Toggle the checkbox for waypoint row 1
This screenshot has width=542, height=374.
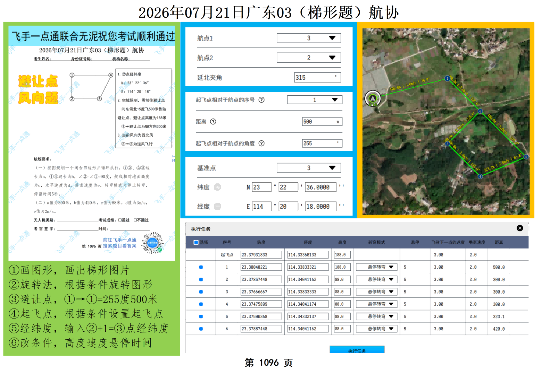[201, 267]
